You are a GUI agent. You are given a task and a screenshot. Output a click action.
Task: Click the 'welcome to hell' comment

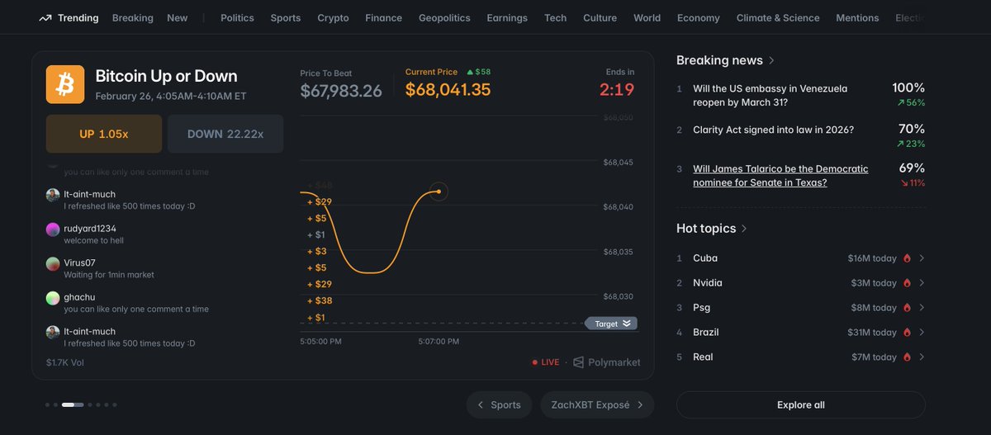pos(94,241)
